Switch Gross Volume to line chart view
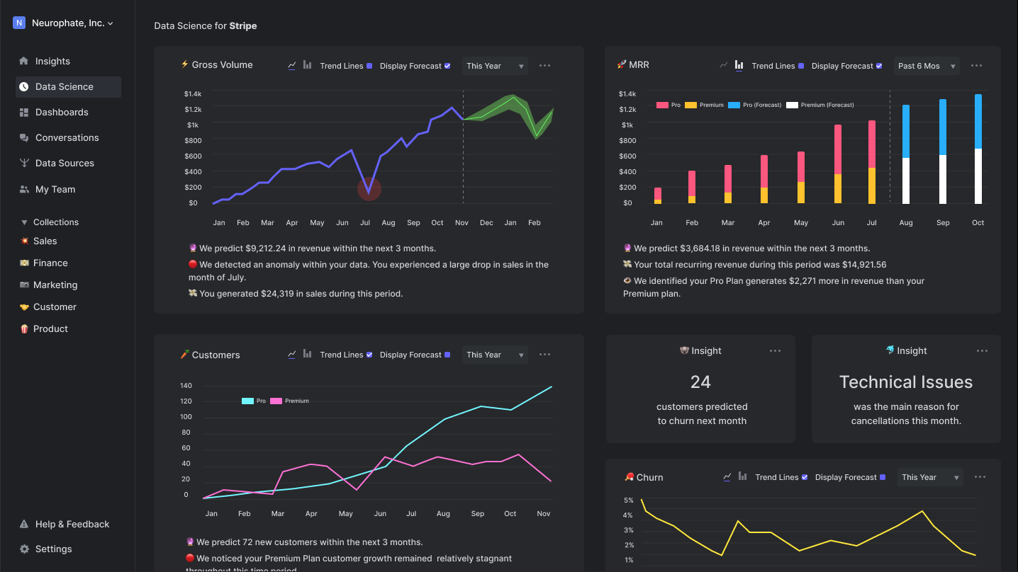 pos(292,65)
